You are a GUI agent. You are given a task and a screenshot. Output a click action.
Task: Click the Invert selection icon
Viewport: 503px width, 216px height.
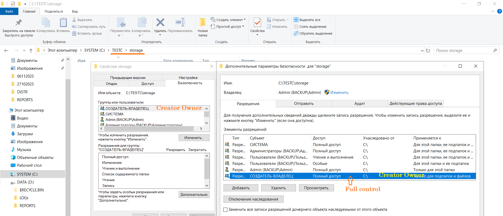296,33
